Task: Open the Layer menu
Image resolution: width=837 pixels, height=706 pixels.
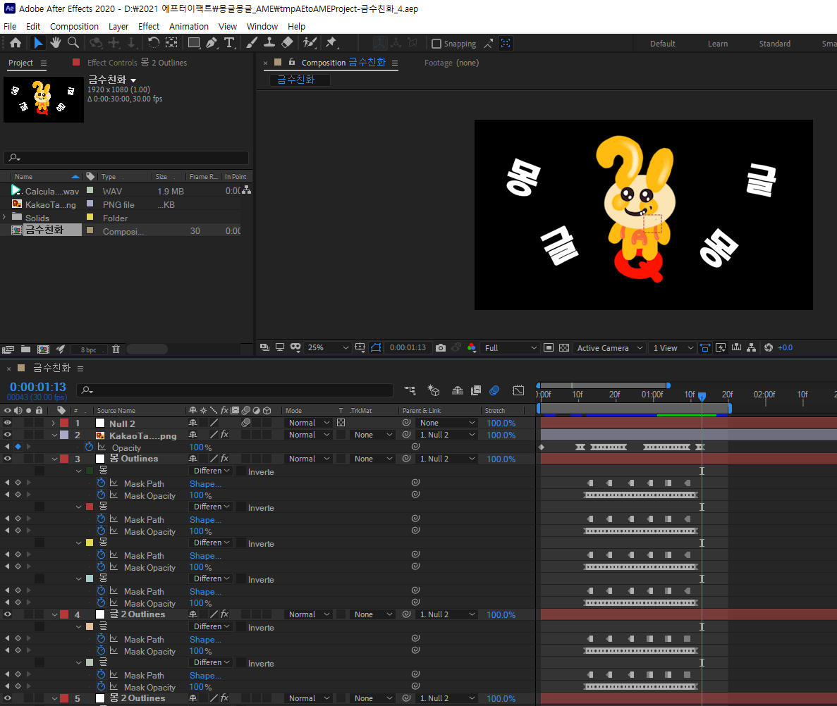Action: 118,26
